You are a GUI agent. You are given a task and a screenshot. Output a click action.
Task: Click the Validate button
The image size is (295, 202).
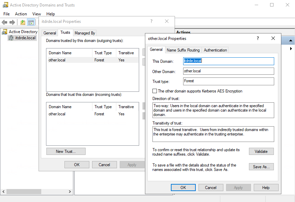click(261, 151)
